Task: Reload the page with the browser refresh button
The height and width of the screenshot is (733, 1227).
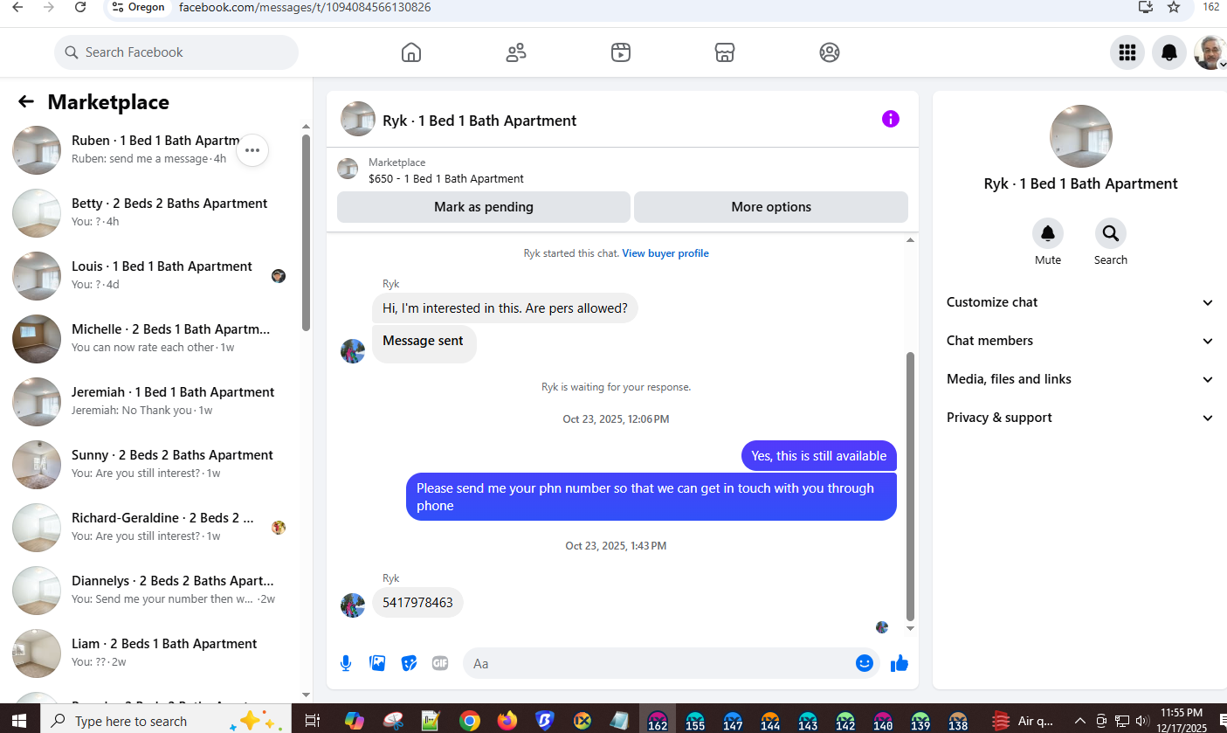Action: (x=80, y=7)
